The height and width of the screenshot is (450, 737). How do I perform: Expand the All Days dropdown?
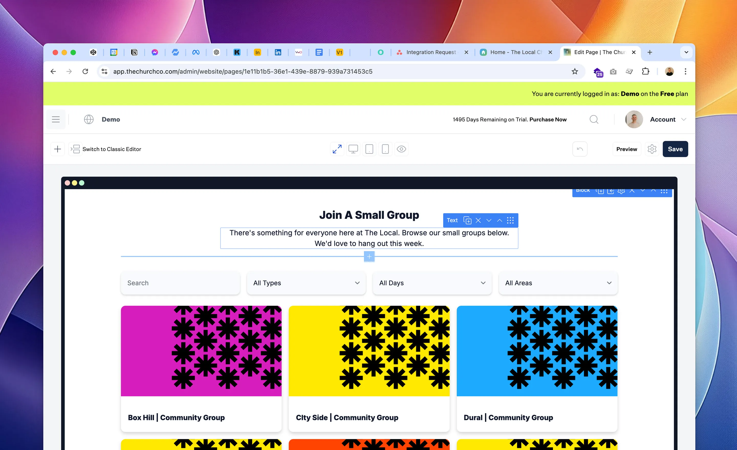[x=432, y=283]
